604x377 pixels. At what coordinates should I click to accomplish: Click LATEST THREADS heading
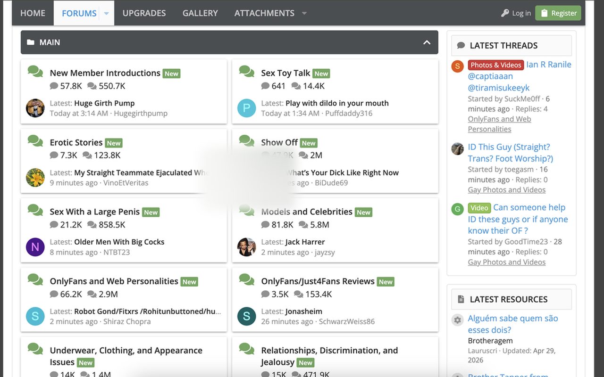(503, 46)
